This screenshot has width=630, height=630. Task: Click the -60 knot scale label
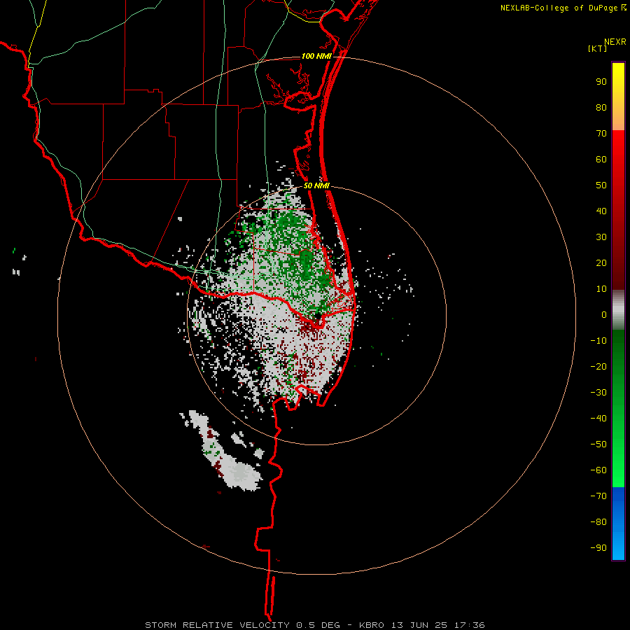coord(598,470)
